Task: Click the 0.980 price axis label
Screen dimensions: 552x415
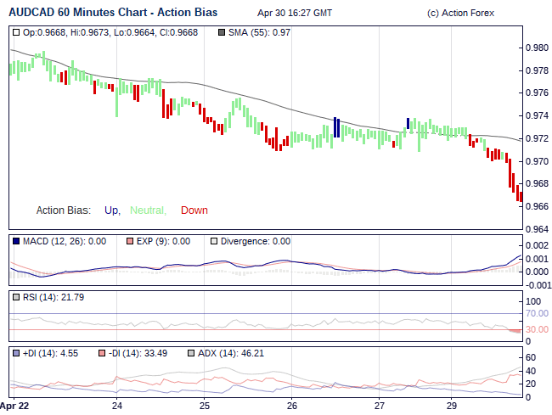Action: (537, 48)
